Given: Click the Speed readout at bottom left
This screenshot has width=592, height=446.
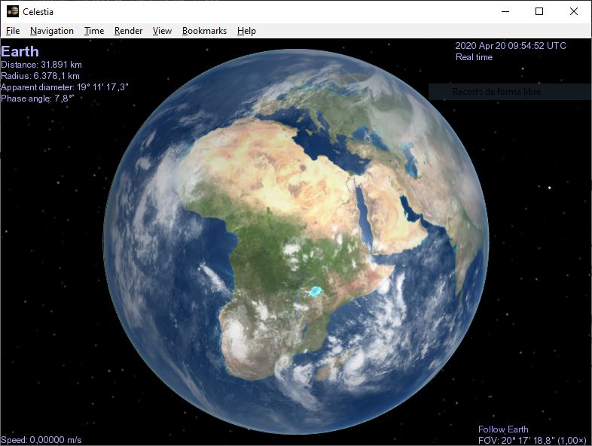Looking at the screenshot, I should 41,440.
